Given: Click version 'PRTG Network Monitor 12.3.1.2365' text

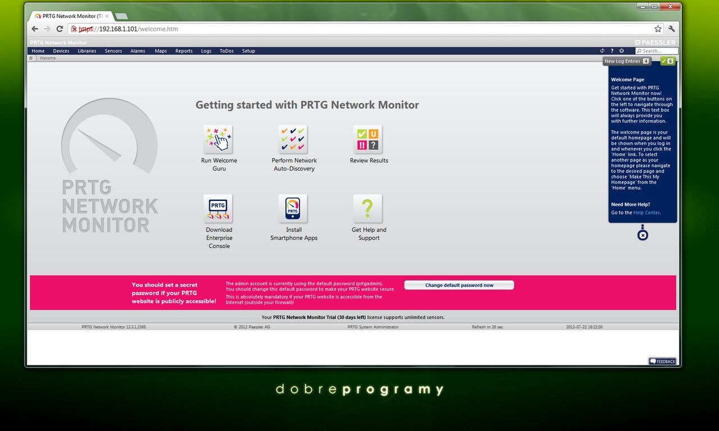Looking at the screenshot, I should pos(113,327).
